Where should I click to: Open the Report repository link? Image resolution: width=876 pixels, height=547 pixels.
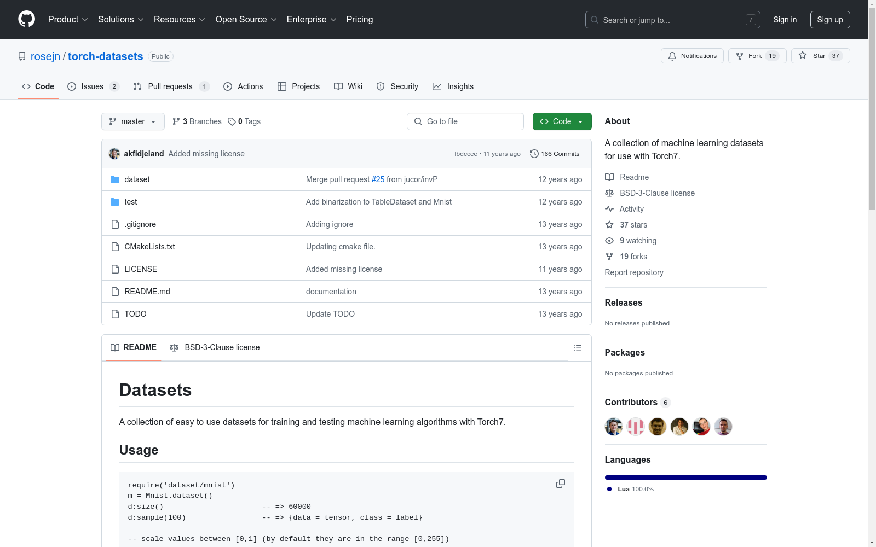634,272
